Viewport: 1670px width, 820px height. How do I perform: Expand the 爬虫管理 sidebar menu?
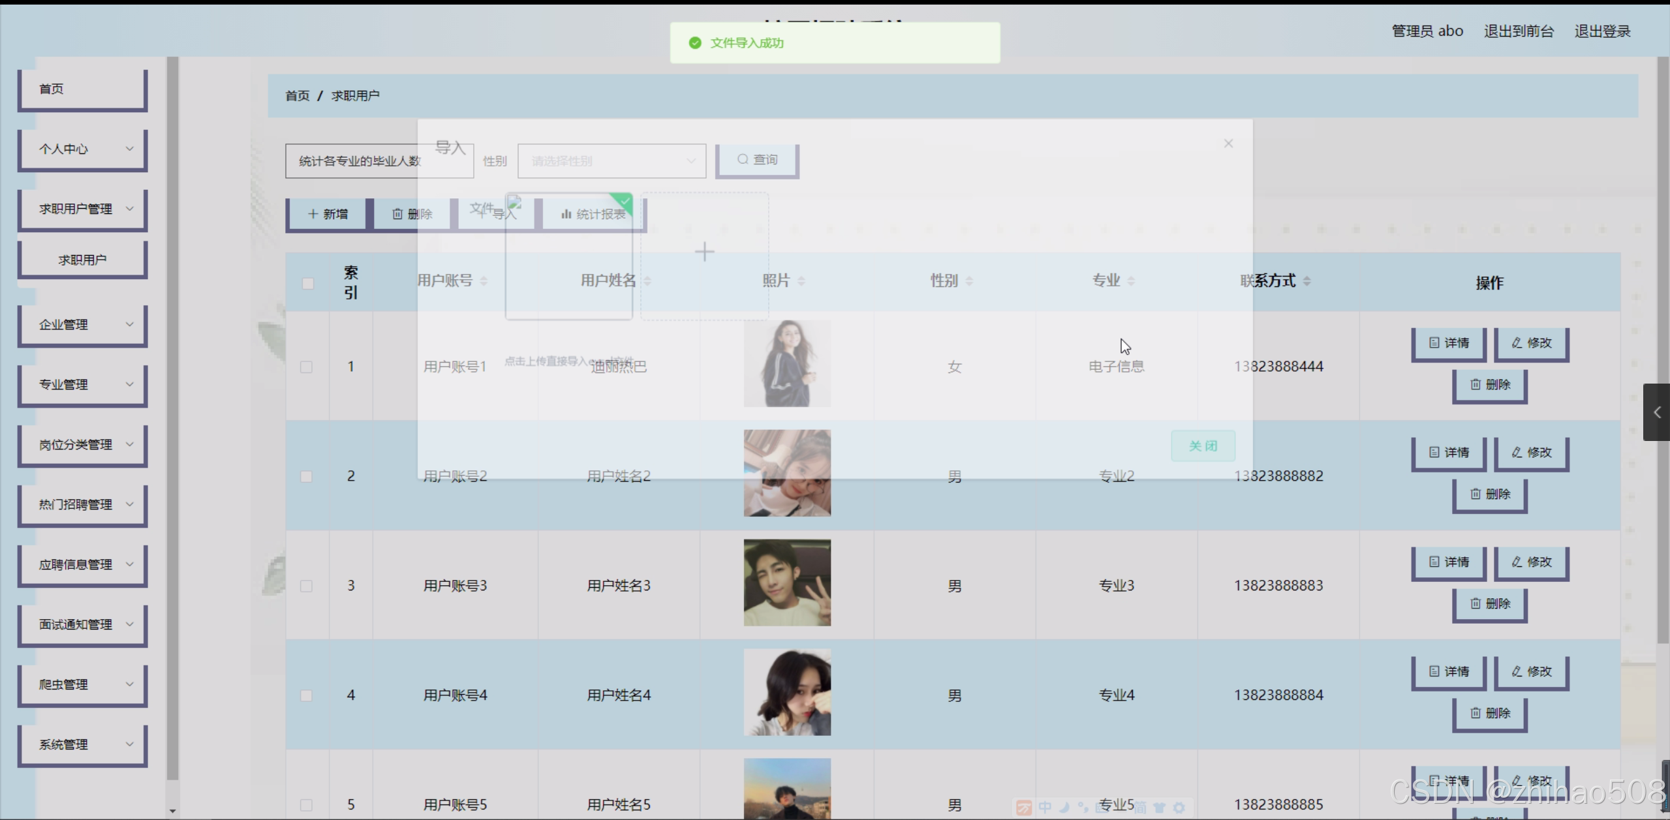pos(82,685)
